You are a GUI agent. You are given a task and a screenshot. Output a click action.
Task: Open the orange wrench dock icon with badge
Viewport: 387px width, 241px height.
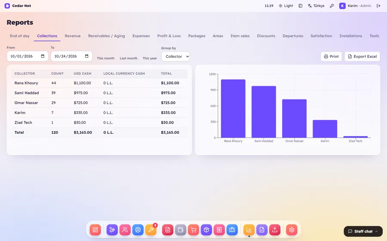coord(151,230)
